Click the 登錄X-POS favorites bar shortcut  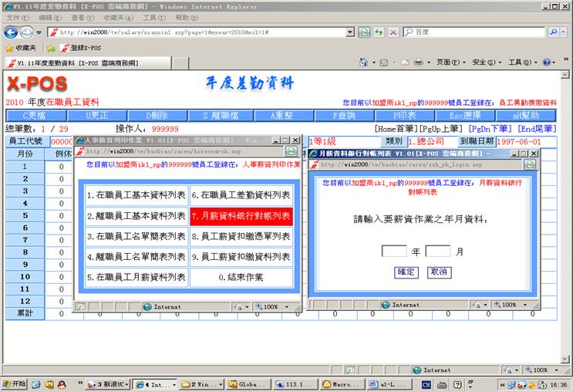coord(79,48)
